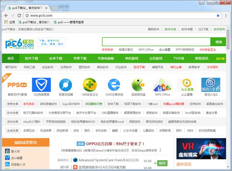Viewport: 232px width, 171px height.
Task: Open a new tab button
Action: click(55, 8)
